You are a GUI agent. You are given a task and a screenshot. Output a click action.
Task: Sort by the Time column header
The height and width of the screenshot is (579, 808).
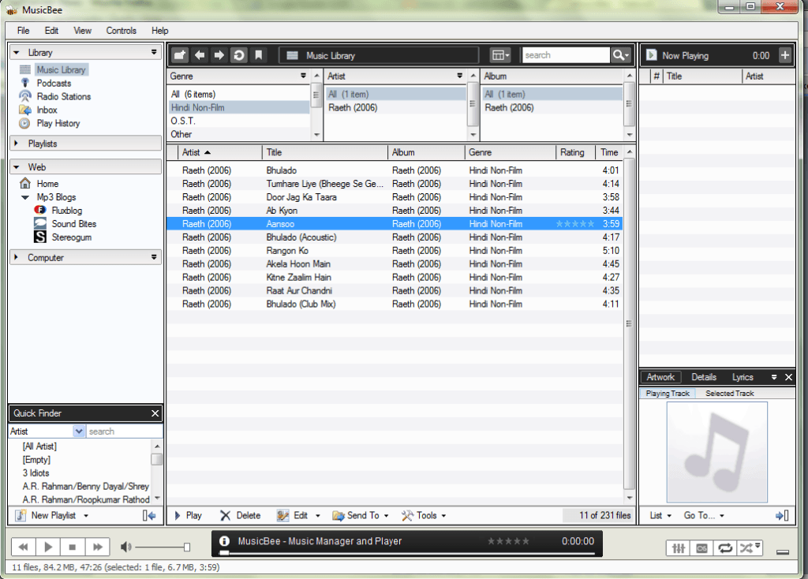(609, 152)
